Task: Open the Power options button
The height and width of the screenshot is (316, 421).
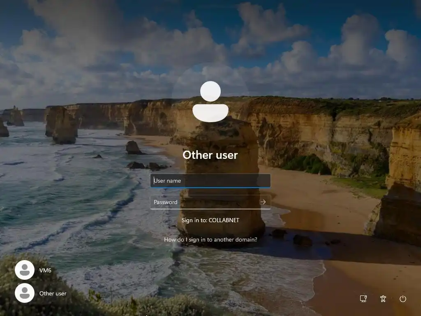Action: pos(403,299)
